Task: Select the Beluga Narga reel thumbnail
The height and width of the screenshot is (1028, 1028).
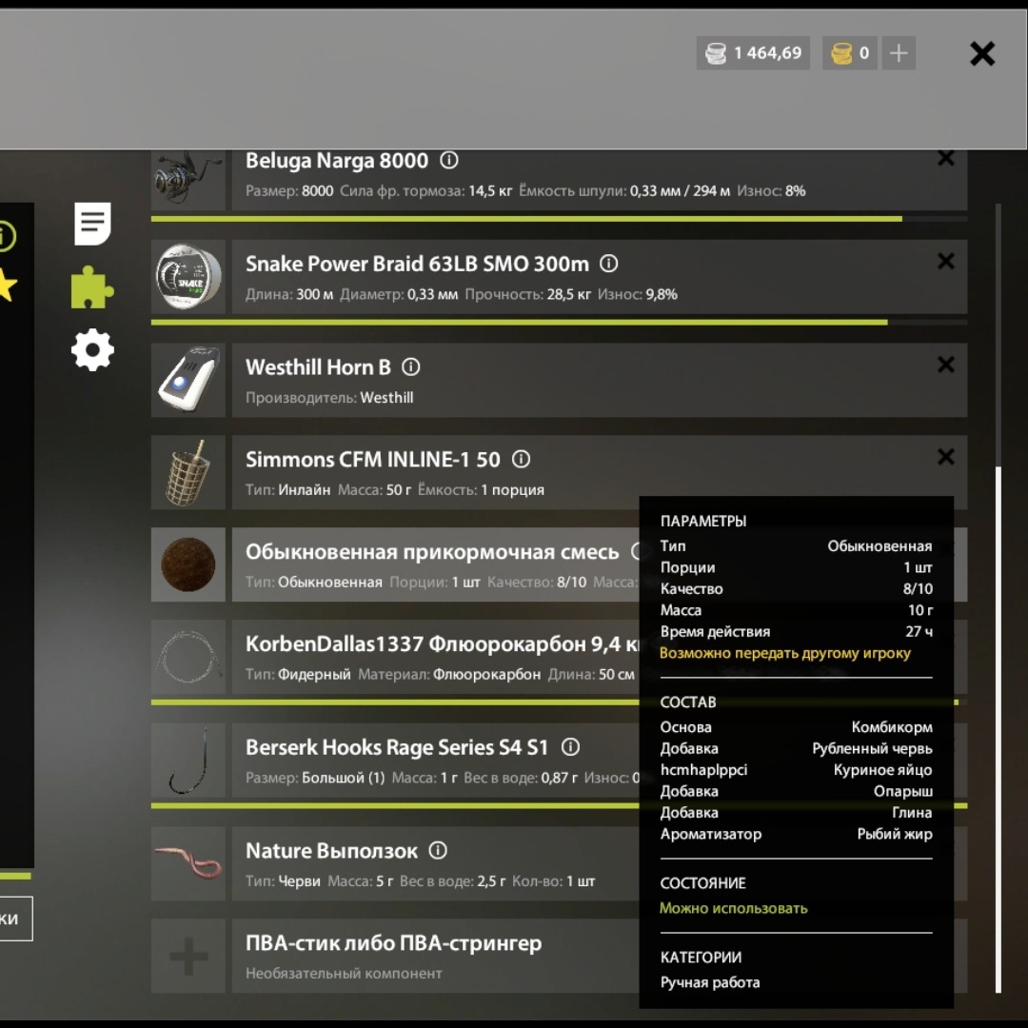Action: point(188,180)
